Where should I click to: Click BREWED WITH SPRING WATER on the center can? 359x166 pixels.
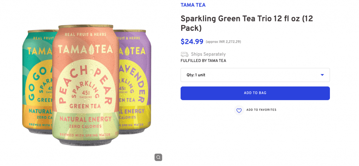[86, 135]
